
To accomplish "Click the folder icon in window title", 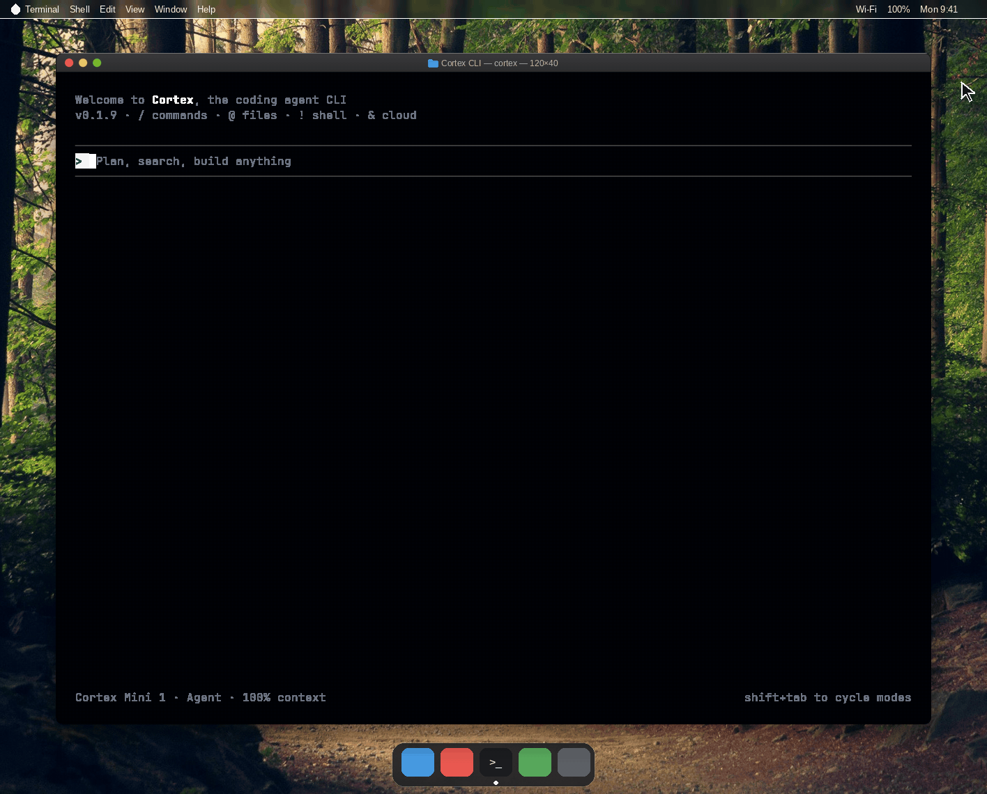I will click(x=433, y=63).
